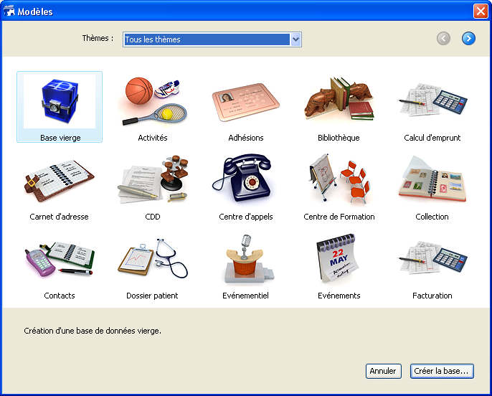
Task: Pick the Dossier patient stethoscope icon
Action: click(152, 260)
